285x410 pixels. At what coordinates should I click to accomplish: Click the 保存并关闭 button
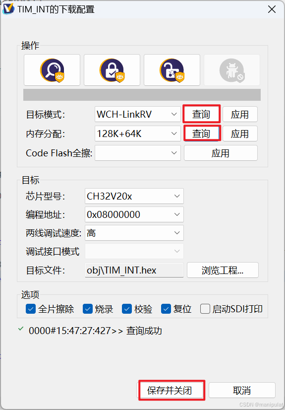point(170,391)
